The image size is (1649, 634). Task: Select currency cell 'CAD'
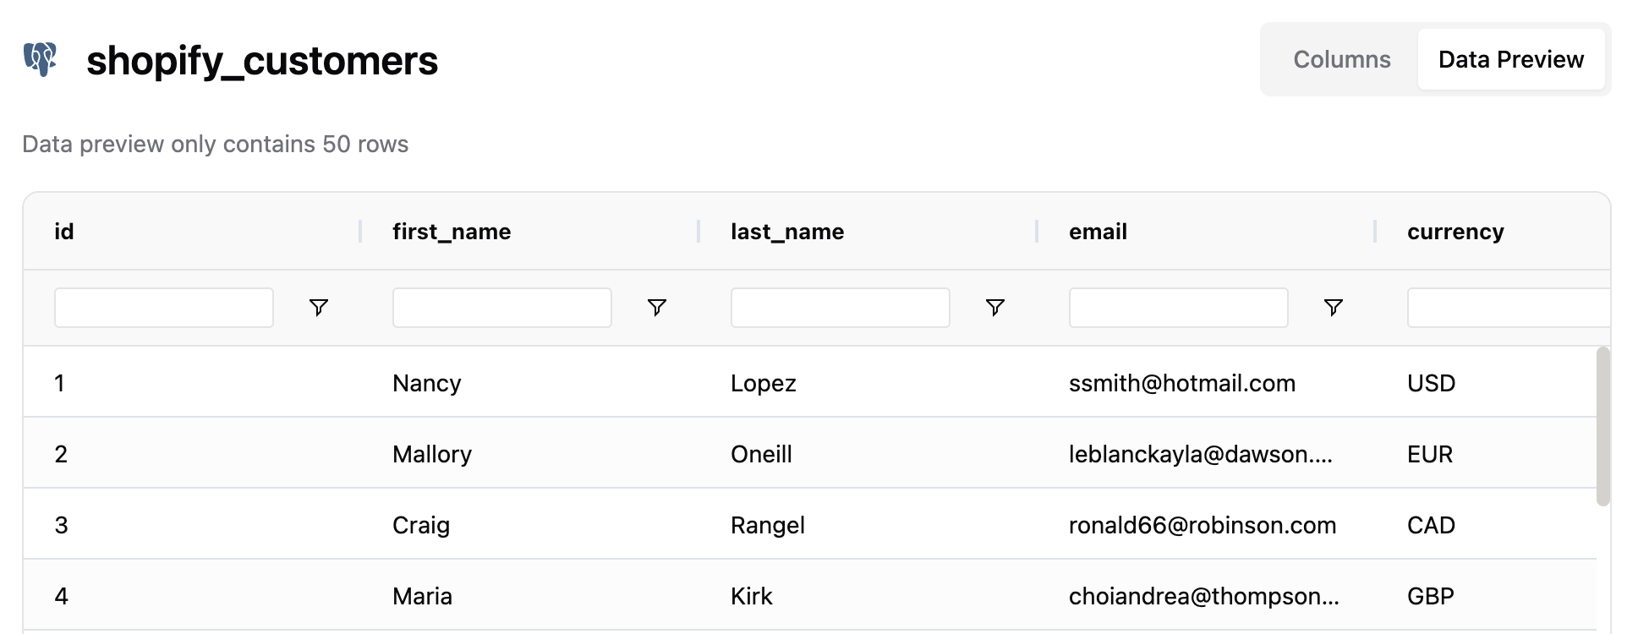point(1431,525)
